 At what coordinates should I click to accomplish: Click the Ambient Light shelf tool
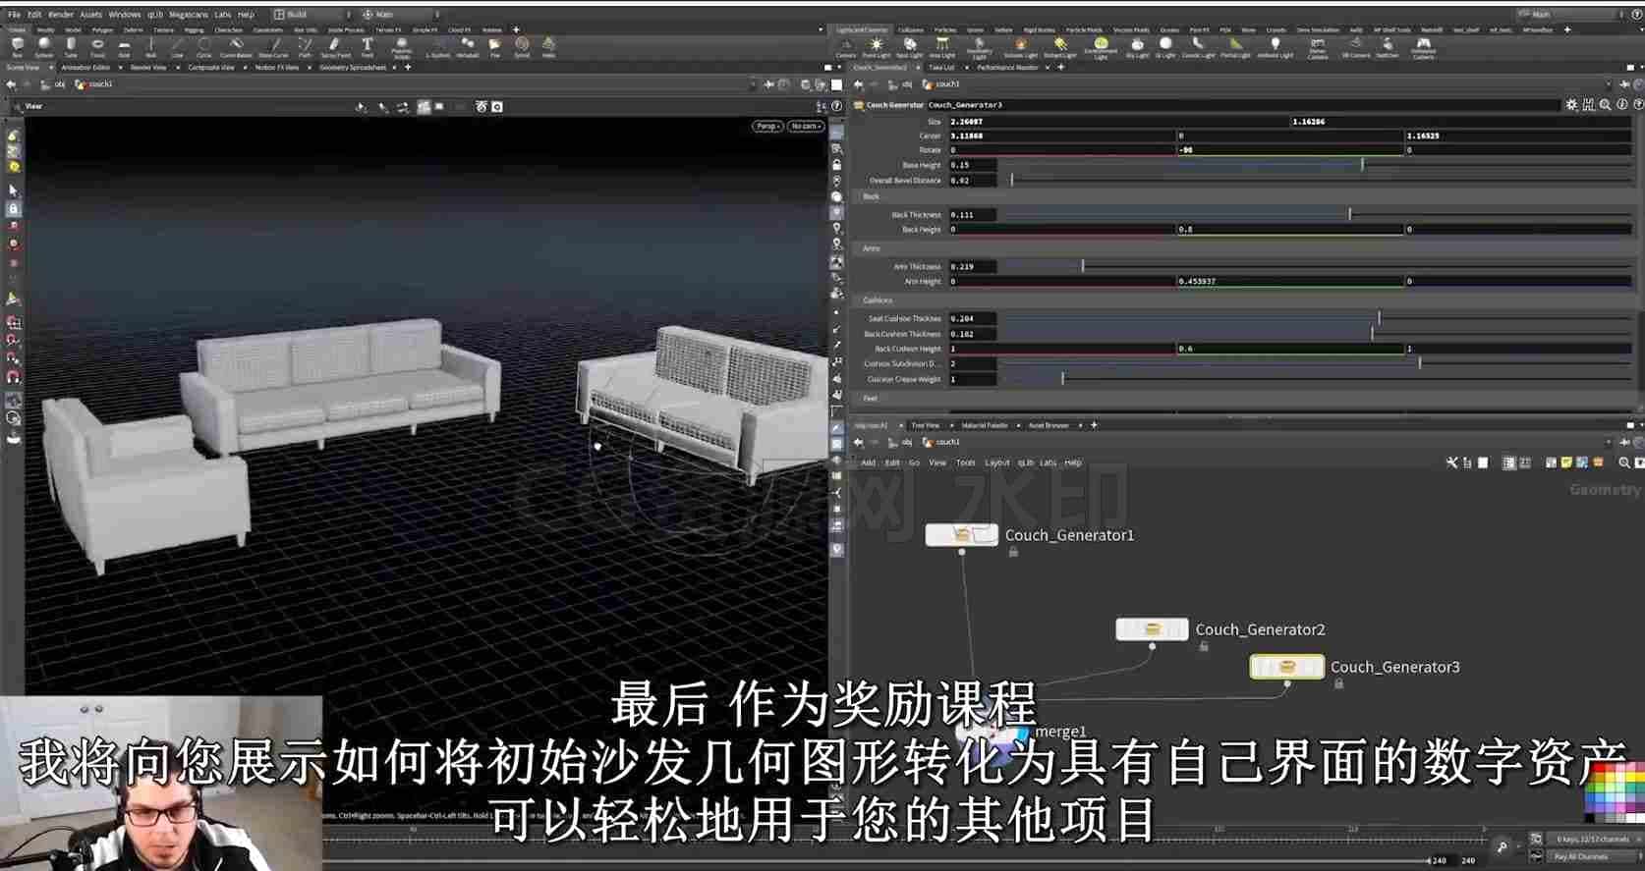(x=1276, y=46)
